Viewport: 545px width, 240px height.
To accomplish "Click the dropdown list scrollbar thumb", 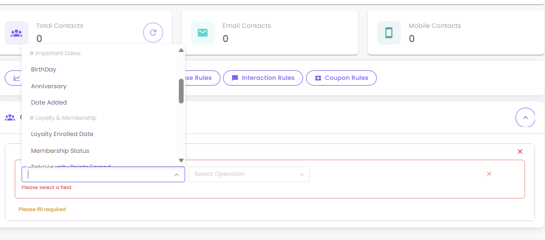I will [x=181, y=91].
